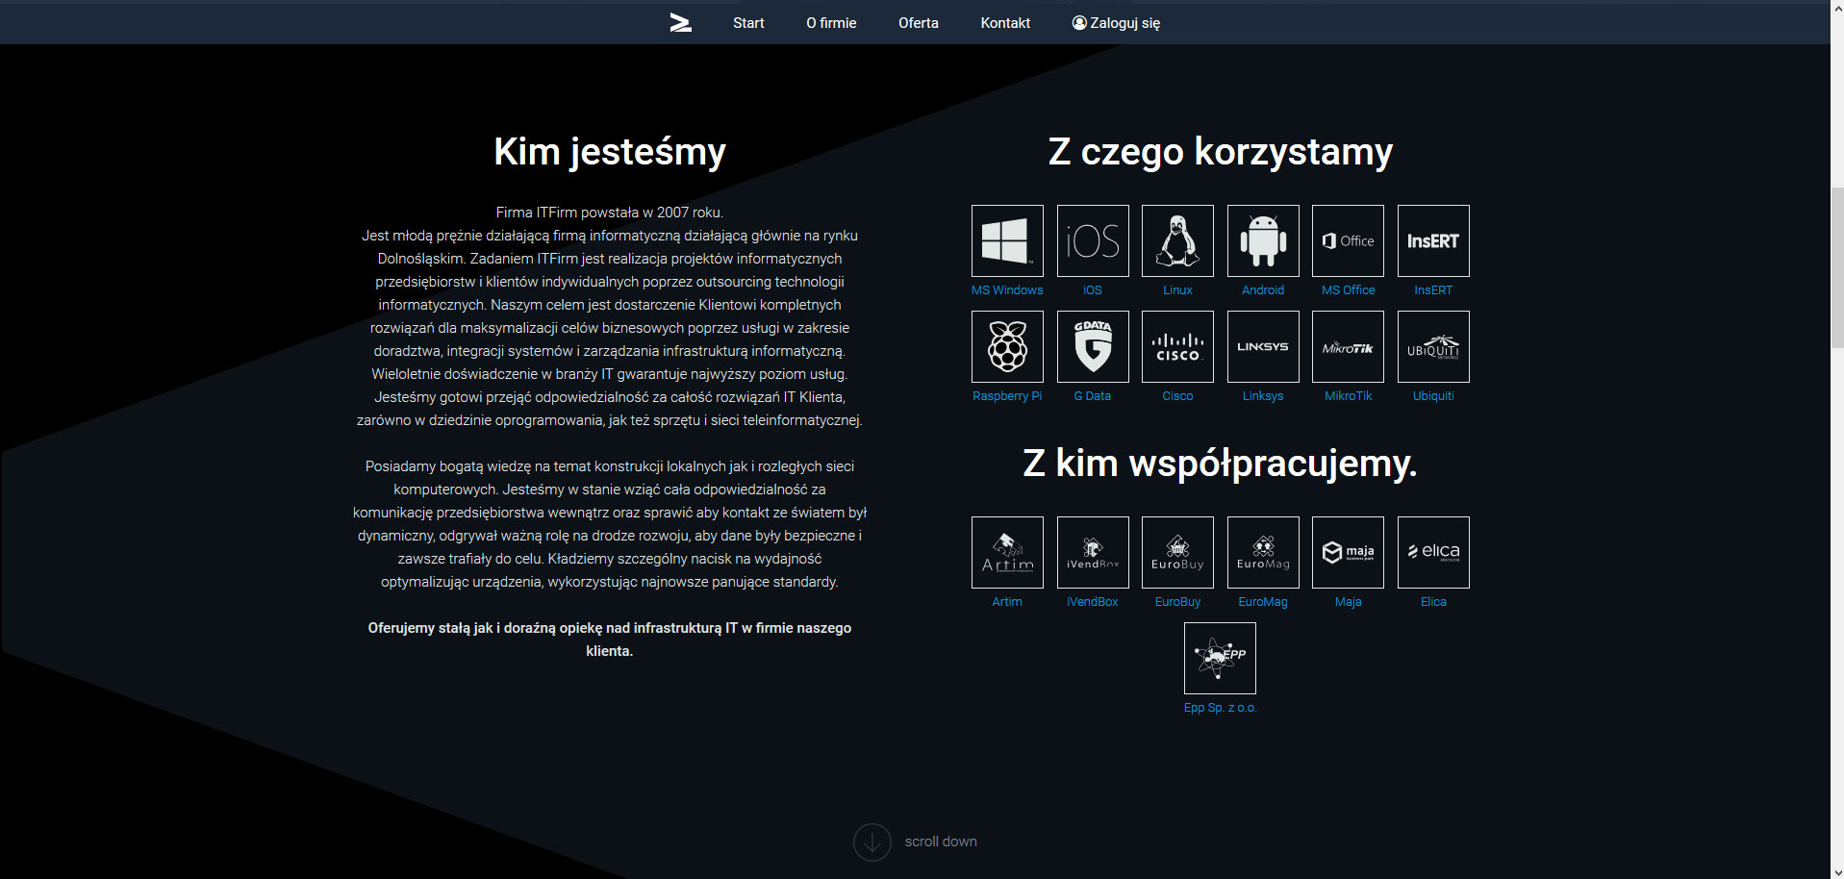1844x879 pixels.
Task: Click the Z czego korzystamy heading
Action: click(1220, 152)
